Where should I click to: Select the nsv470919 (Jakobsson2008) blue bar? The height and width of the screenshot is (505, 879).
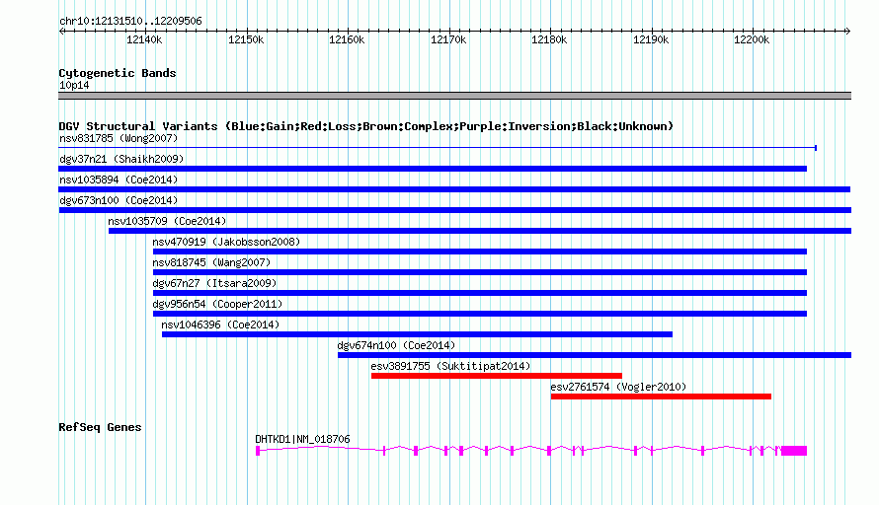[480, 252]
